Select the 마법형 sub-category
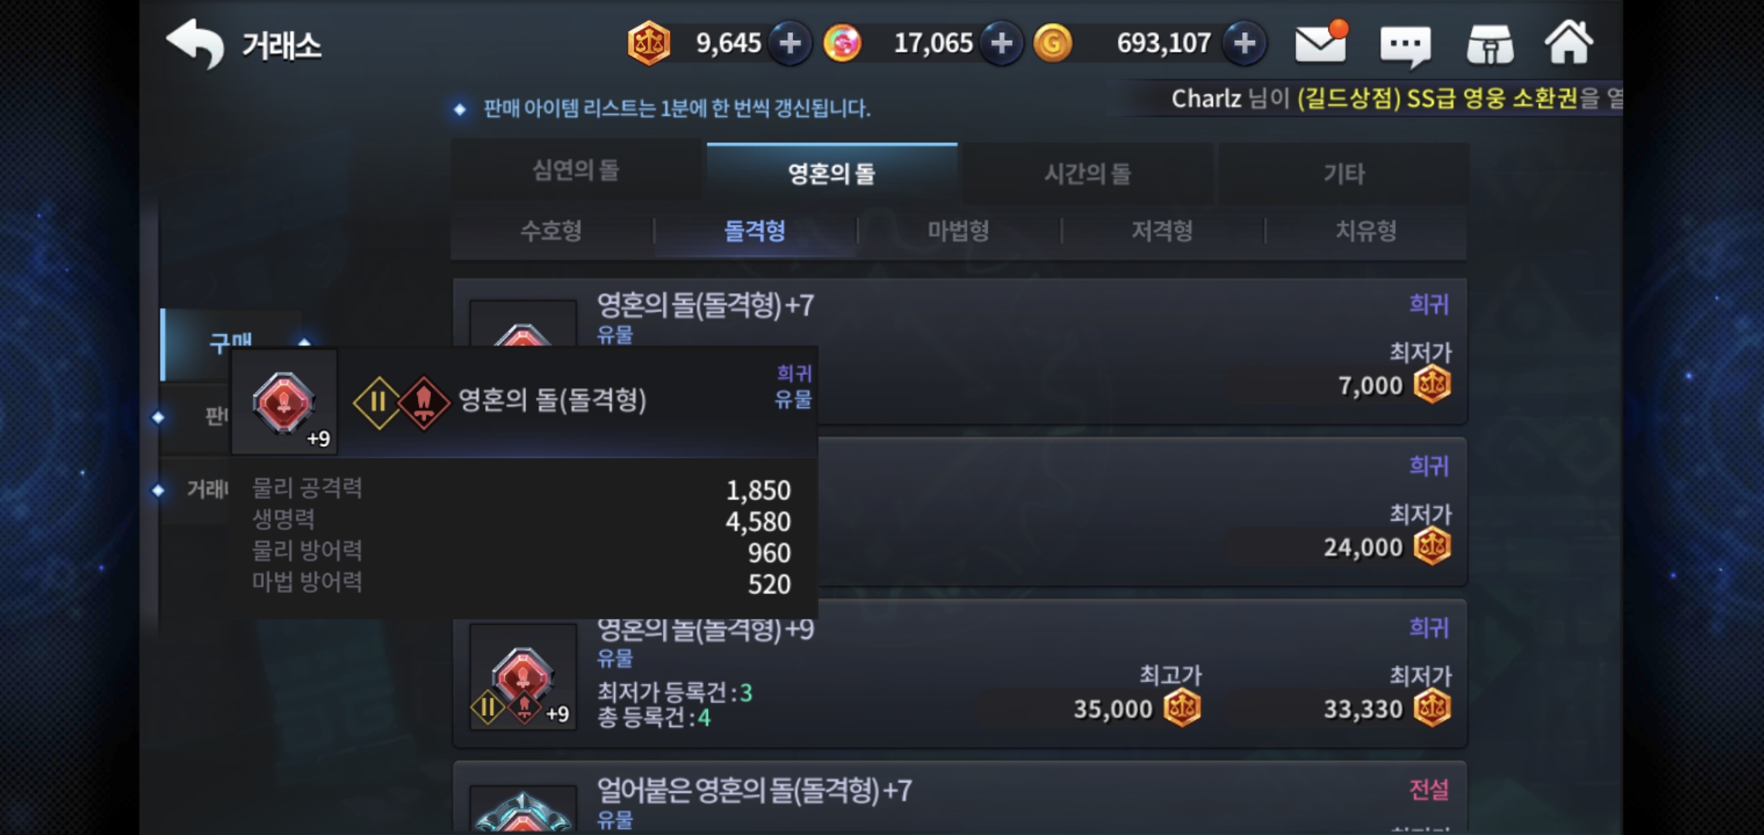 [x=959, y=230]
